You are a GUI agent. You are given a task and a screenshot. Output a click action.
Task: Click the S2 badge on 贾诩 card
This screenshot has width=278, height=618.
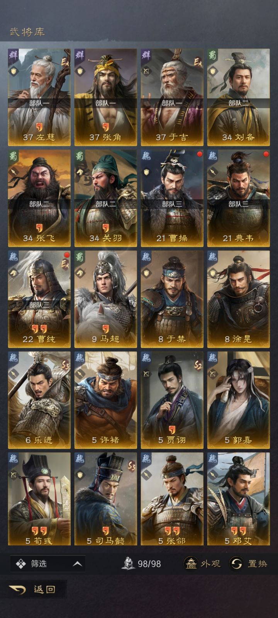click(198, 365)
